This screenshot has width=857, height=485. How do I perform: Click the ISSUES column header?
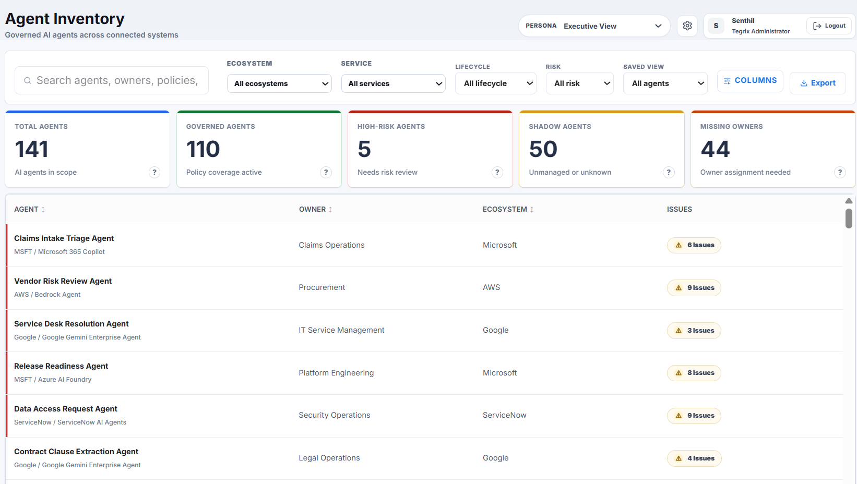(x=680, y=210)
